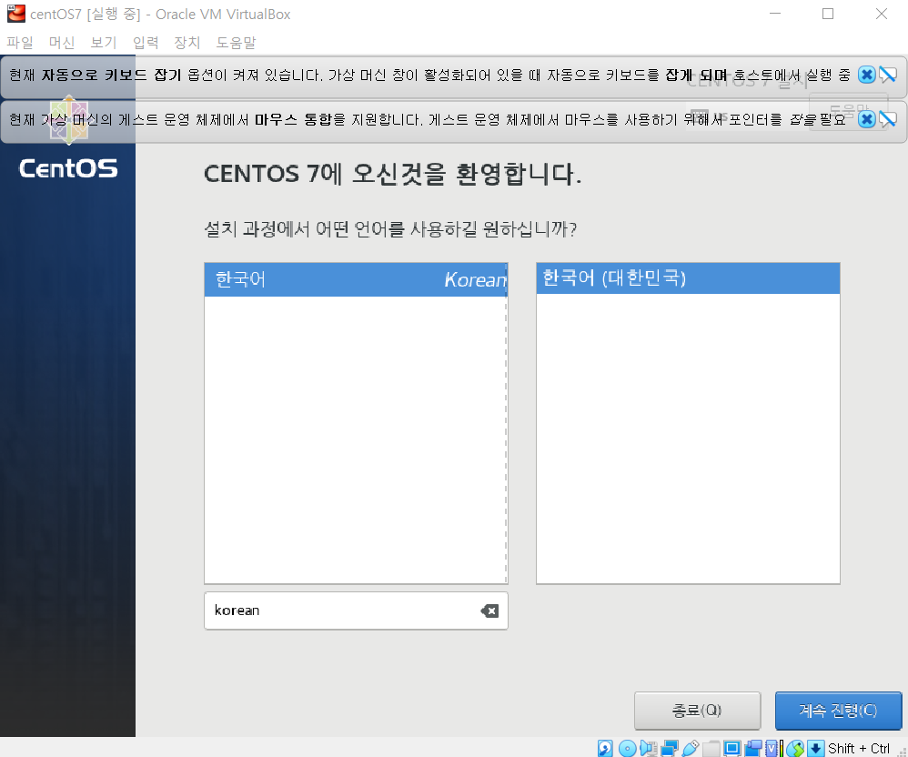Viewport: 908px width, 757px height.
Task: Open the 입력 menu
Action: (x=146, y=42)
